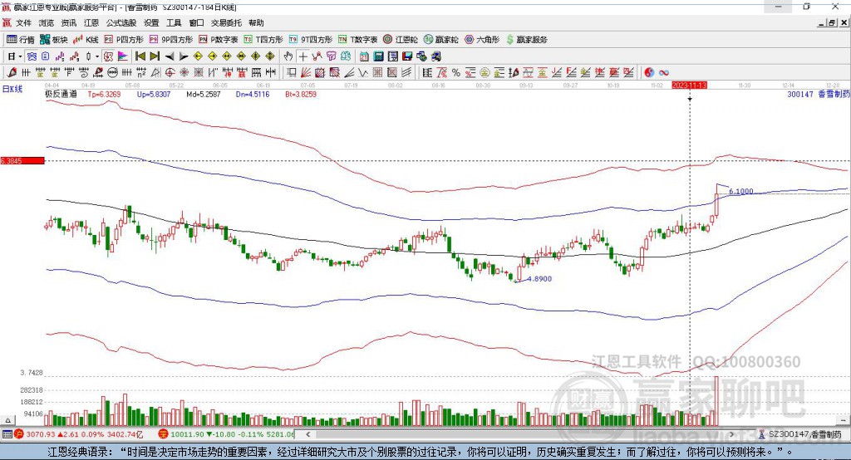Image resolution: width=851 pixels, height=460 pixels.
Task: Jump to the first bar arrow icon
Action: click(140, 56)
